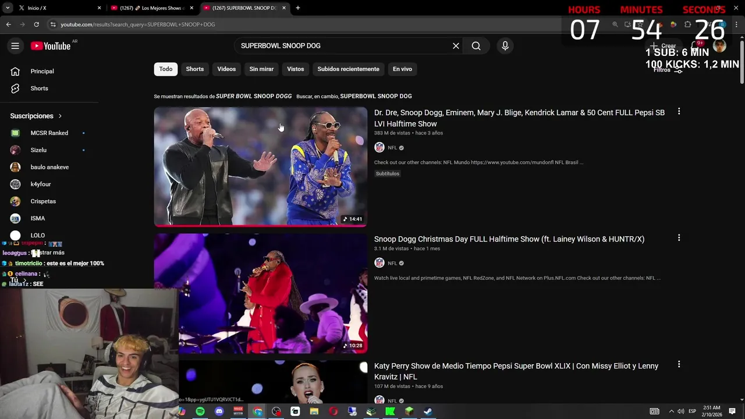Open the green Kick app in taskbar
The image size is (745, 419).
[x=390, y=411]
